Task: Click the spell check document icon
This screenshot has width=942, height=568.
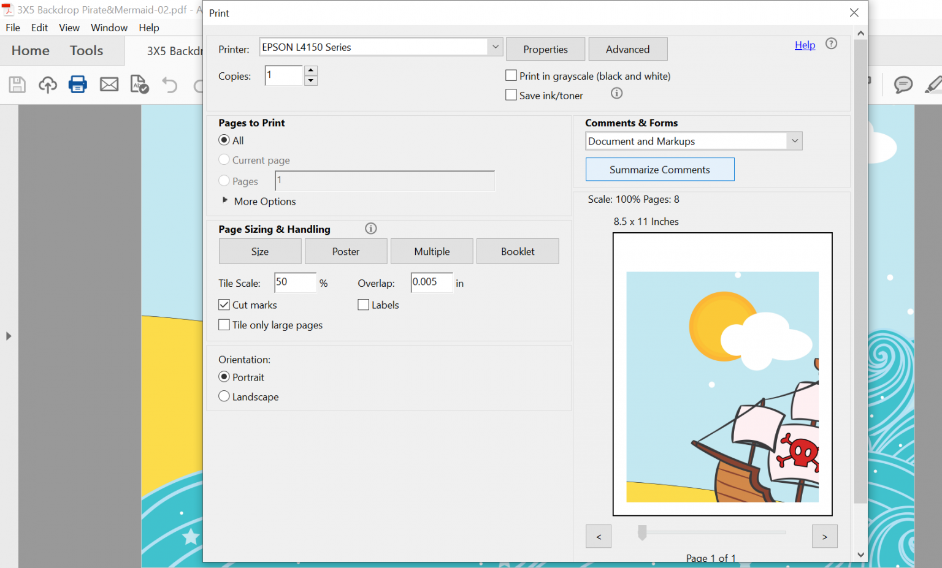Action: coord(139,84)
